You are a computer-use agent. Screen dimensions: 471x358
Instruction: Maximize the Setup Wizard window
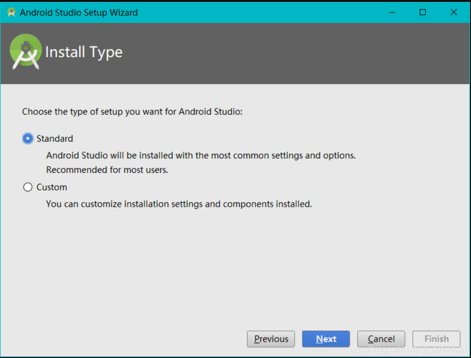(423, 12)
